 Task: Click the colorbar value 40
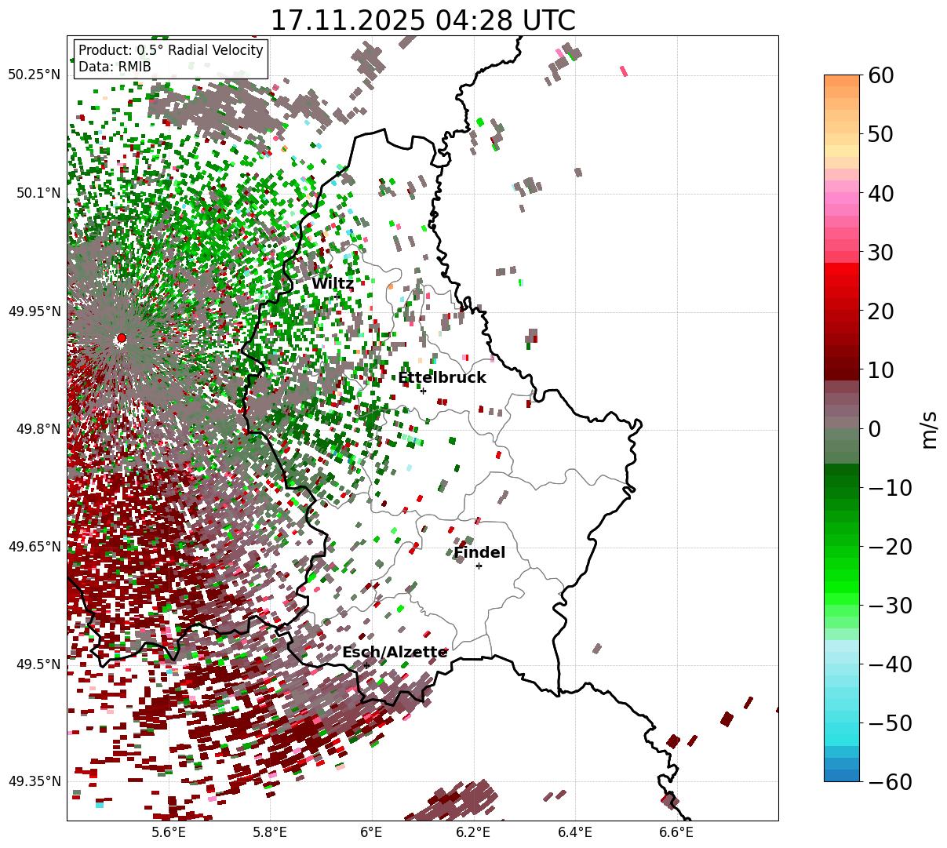[x=880, y=193]
